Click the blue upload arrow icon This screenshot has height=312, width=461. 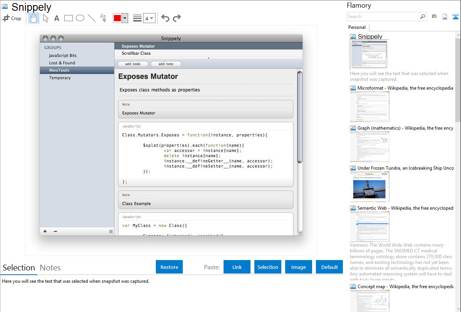pos(455,17)
